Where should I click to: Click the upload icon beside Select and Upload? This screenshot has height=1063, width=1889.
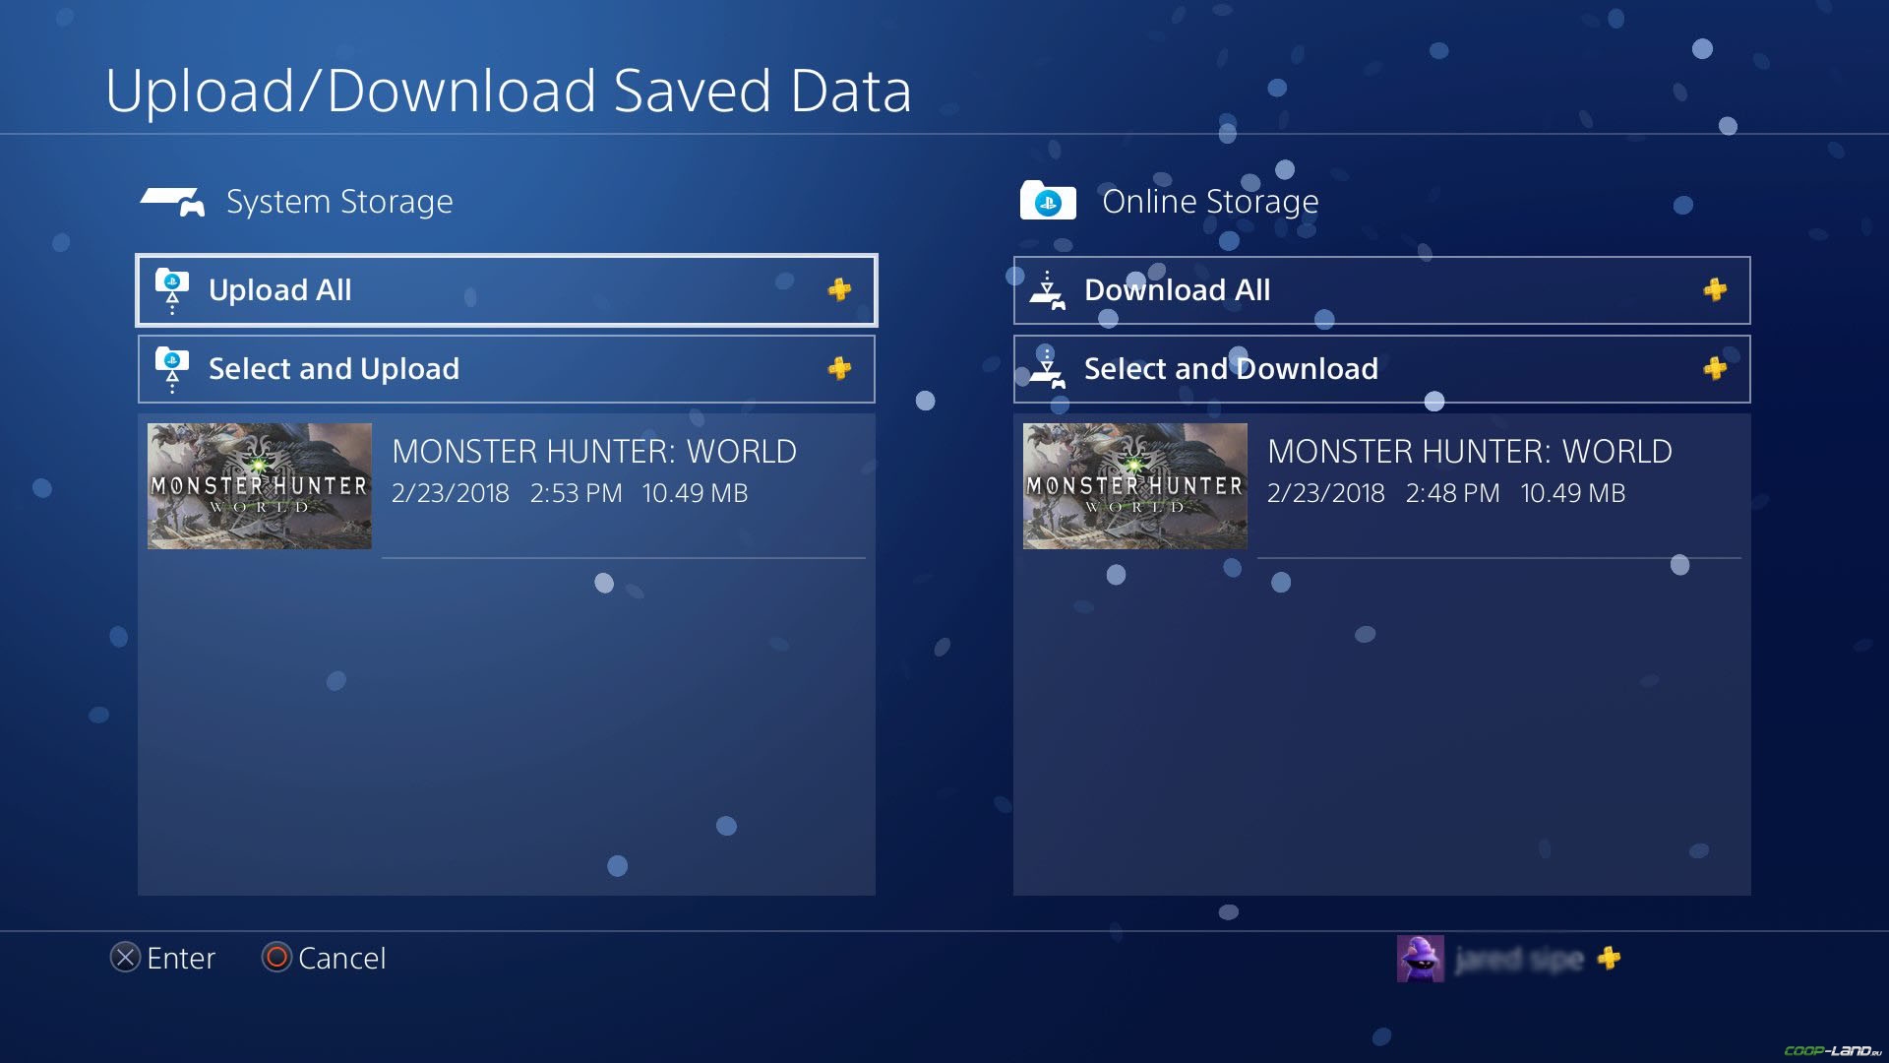coord(172,370)
